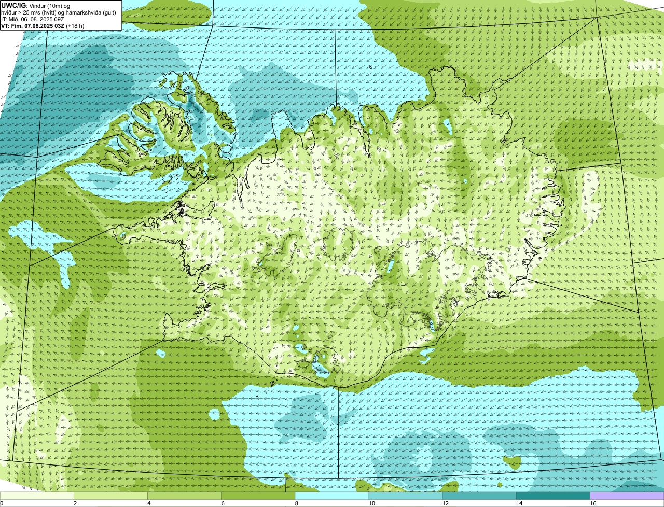664x507 pixels.
Task: Click the "UWC/IG: Vindur (10m) og" title line
Action: pos(36,5)
